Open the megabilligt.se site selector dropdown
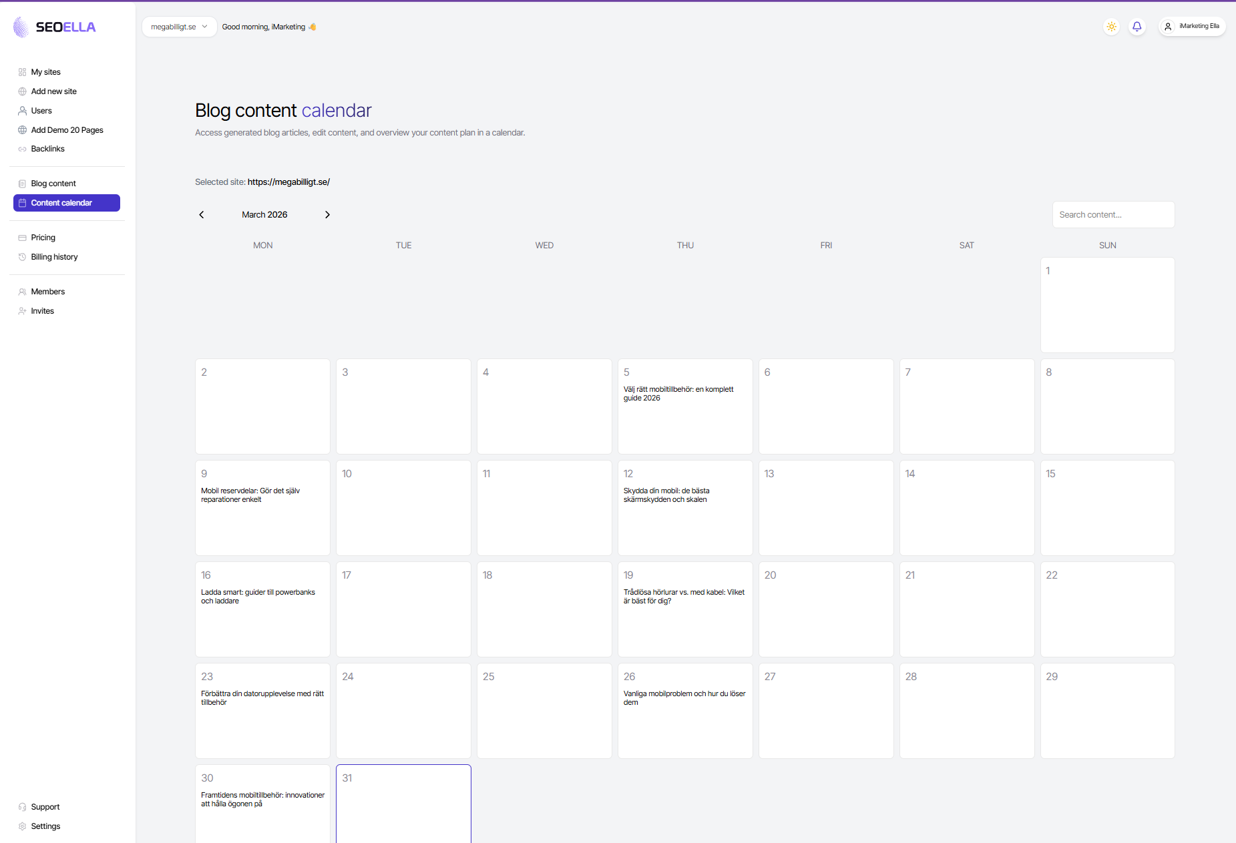This screenshot has width=1236, height=843. click(x=179, y=27)
